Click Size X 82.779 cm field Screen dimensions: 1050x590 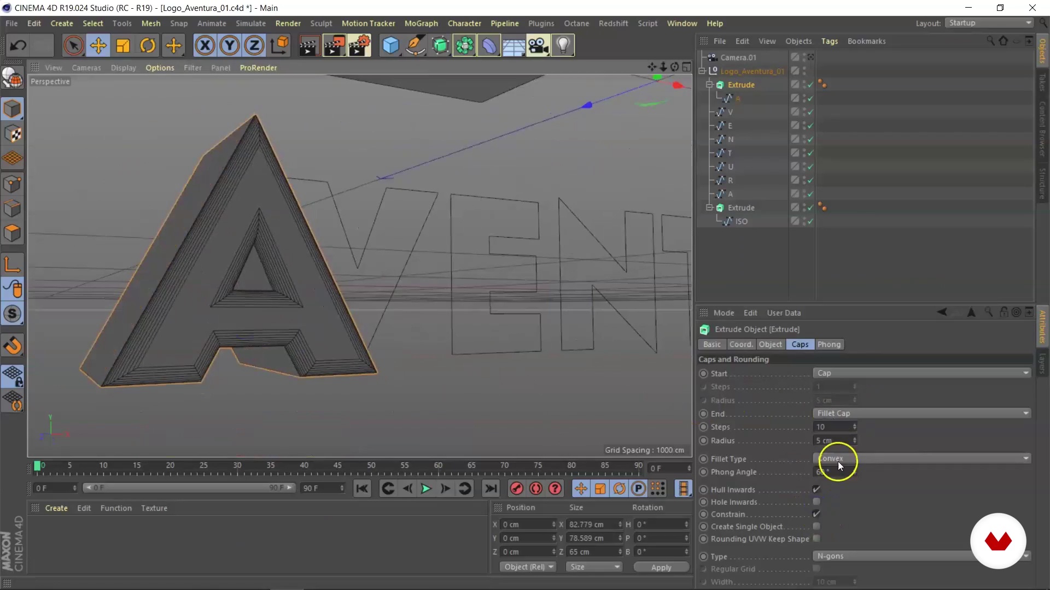594,524
